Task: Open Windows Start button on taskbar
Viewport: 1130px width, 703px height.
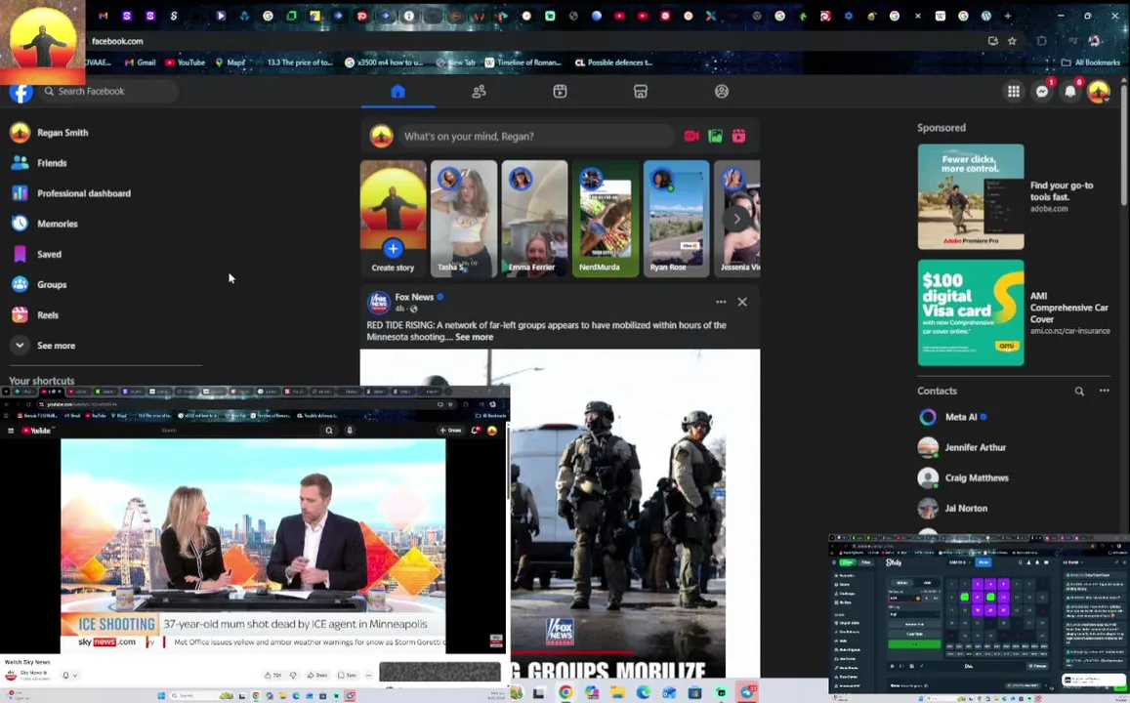Action: [161, 696]
